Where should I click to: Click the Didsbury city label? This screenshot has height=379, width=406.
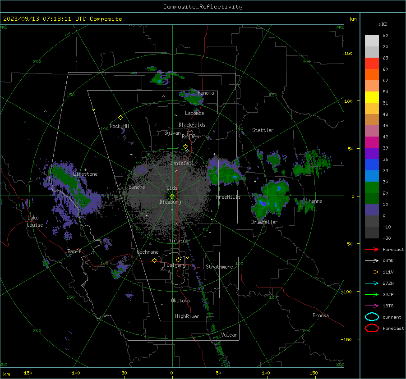coord(171,202)
